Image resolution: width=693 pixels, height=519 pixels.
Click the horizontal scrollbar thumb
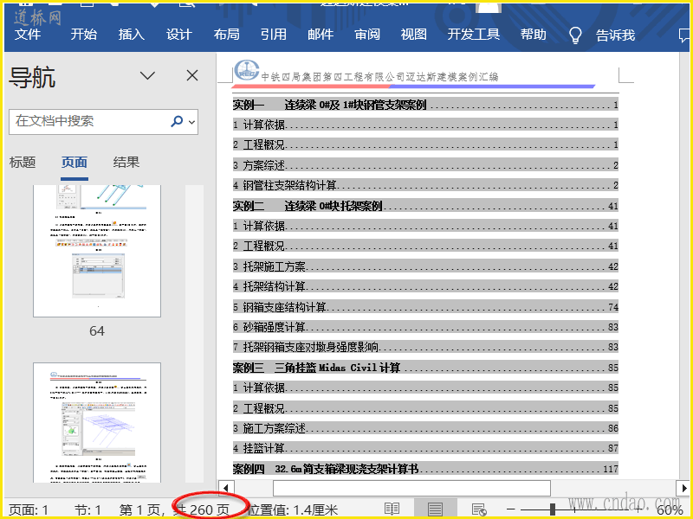pyautogui.click(x=411, y=488)
